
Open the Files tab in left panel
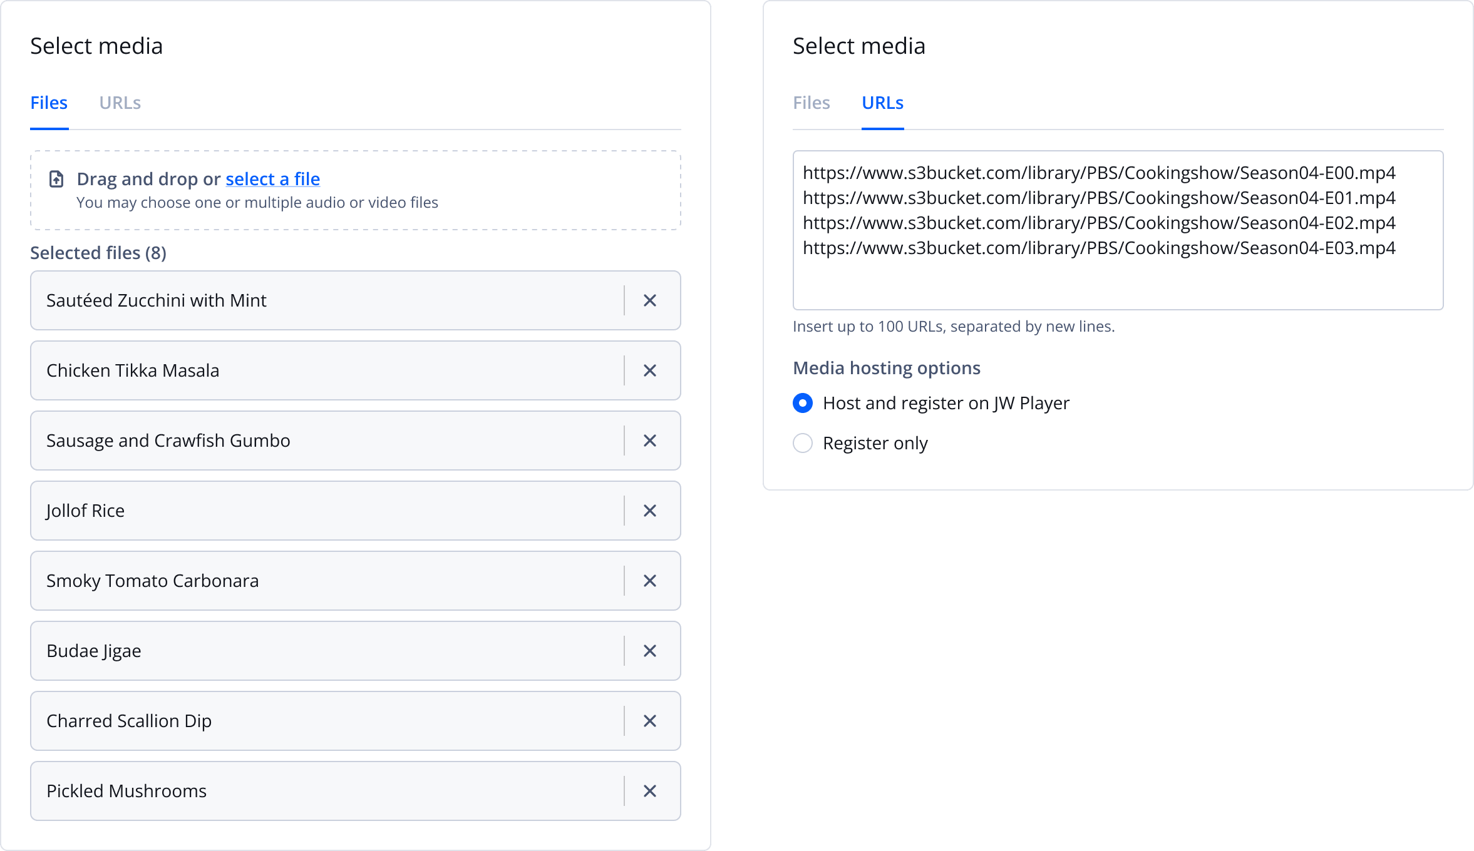pyautogui.click(x=49, y=103)
